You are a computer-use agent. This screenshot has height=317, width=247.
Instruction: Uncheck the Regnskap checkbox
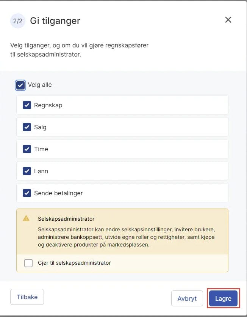[x=27, y=105]
